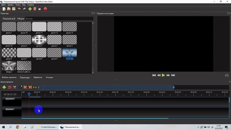Open the Титры menu
This screenshot has height=130, width=231.
pos(18,5)
